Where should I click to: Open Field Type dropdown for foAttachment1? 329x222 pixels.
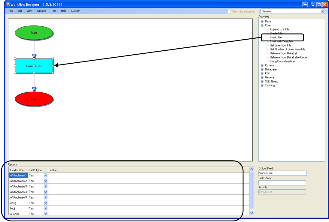pyautogui.click(x=46, y=175)
